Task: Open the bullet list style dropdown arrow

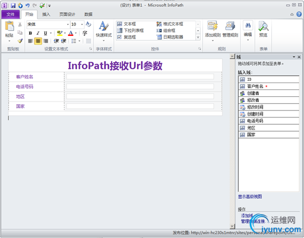Action: click(x=79, y=41)
